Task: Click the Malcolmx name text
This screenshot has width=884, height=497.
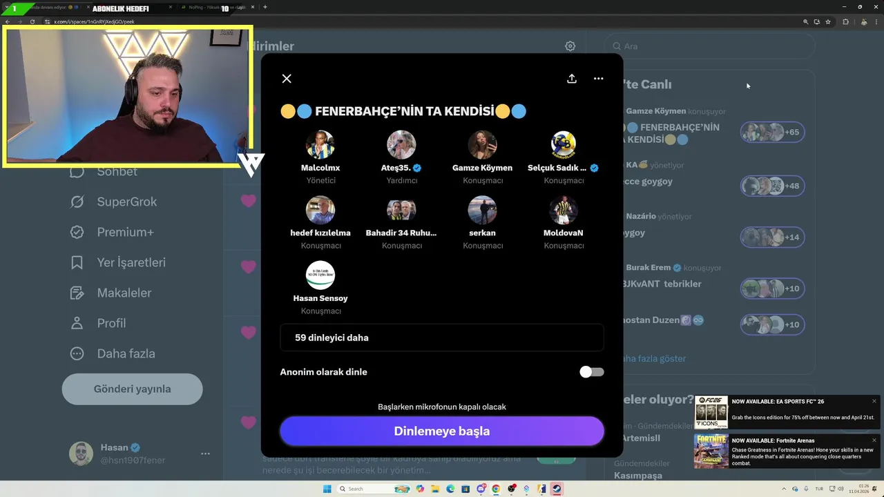Action: pos(320,168)
